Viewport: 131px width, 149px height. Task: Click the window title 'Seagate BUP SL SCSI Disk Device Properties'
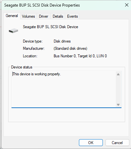click(x=42, y=5)
